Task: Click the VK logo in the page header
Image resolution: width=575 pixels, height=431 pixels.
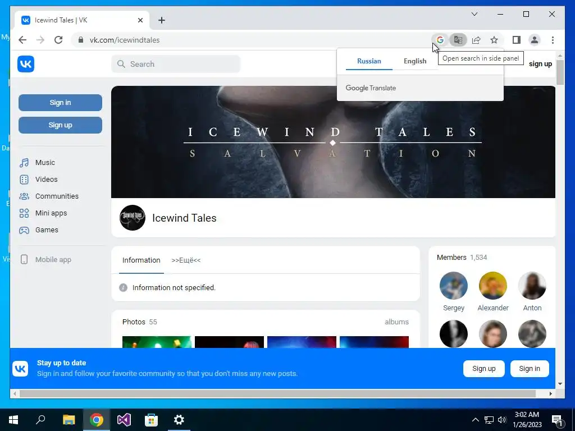Action: [x=26, y=64]
